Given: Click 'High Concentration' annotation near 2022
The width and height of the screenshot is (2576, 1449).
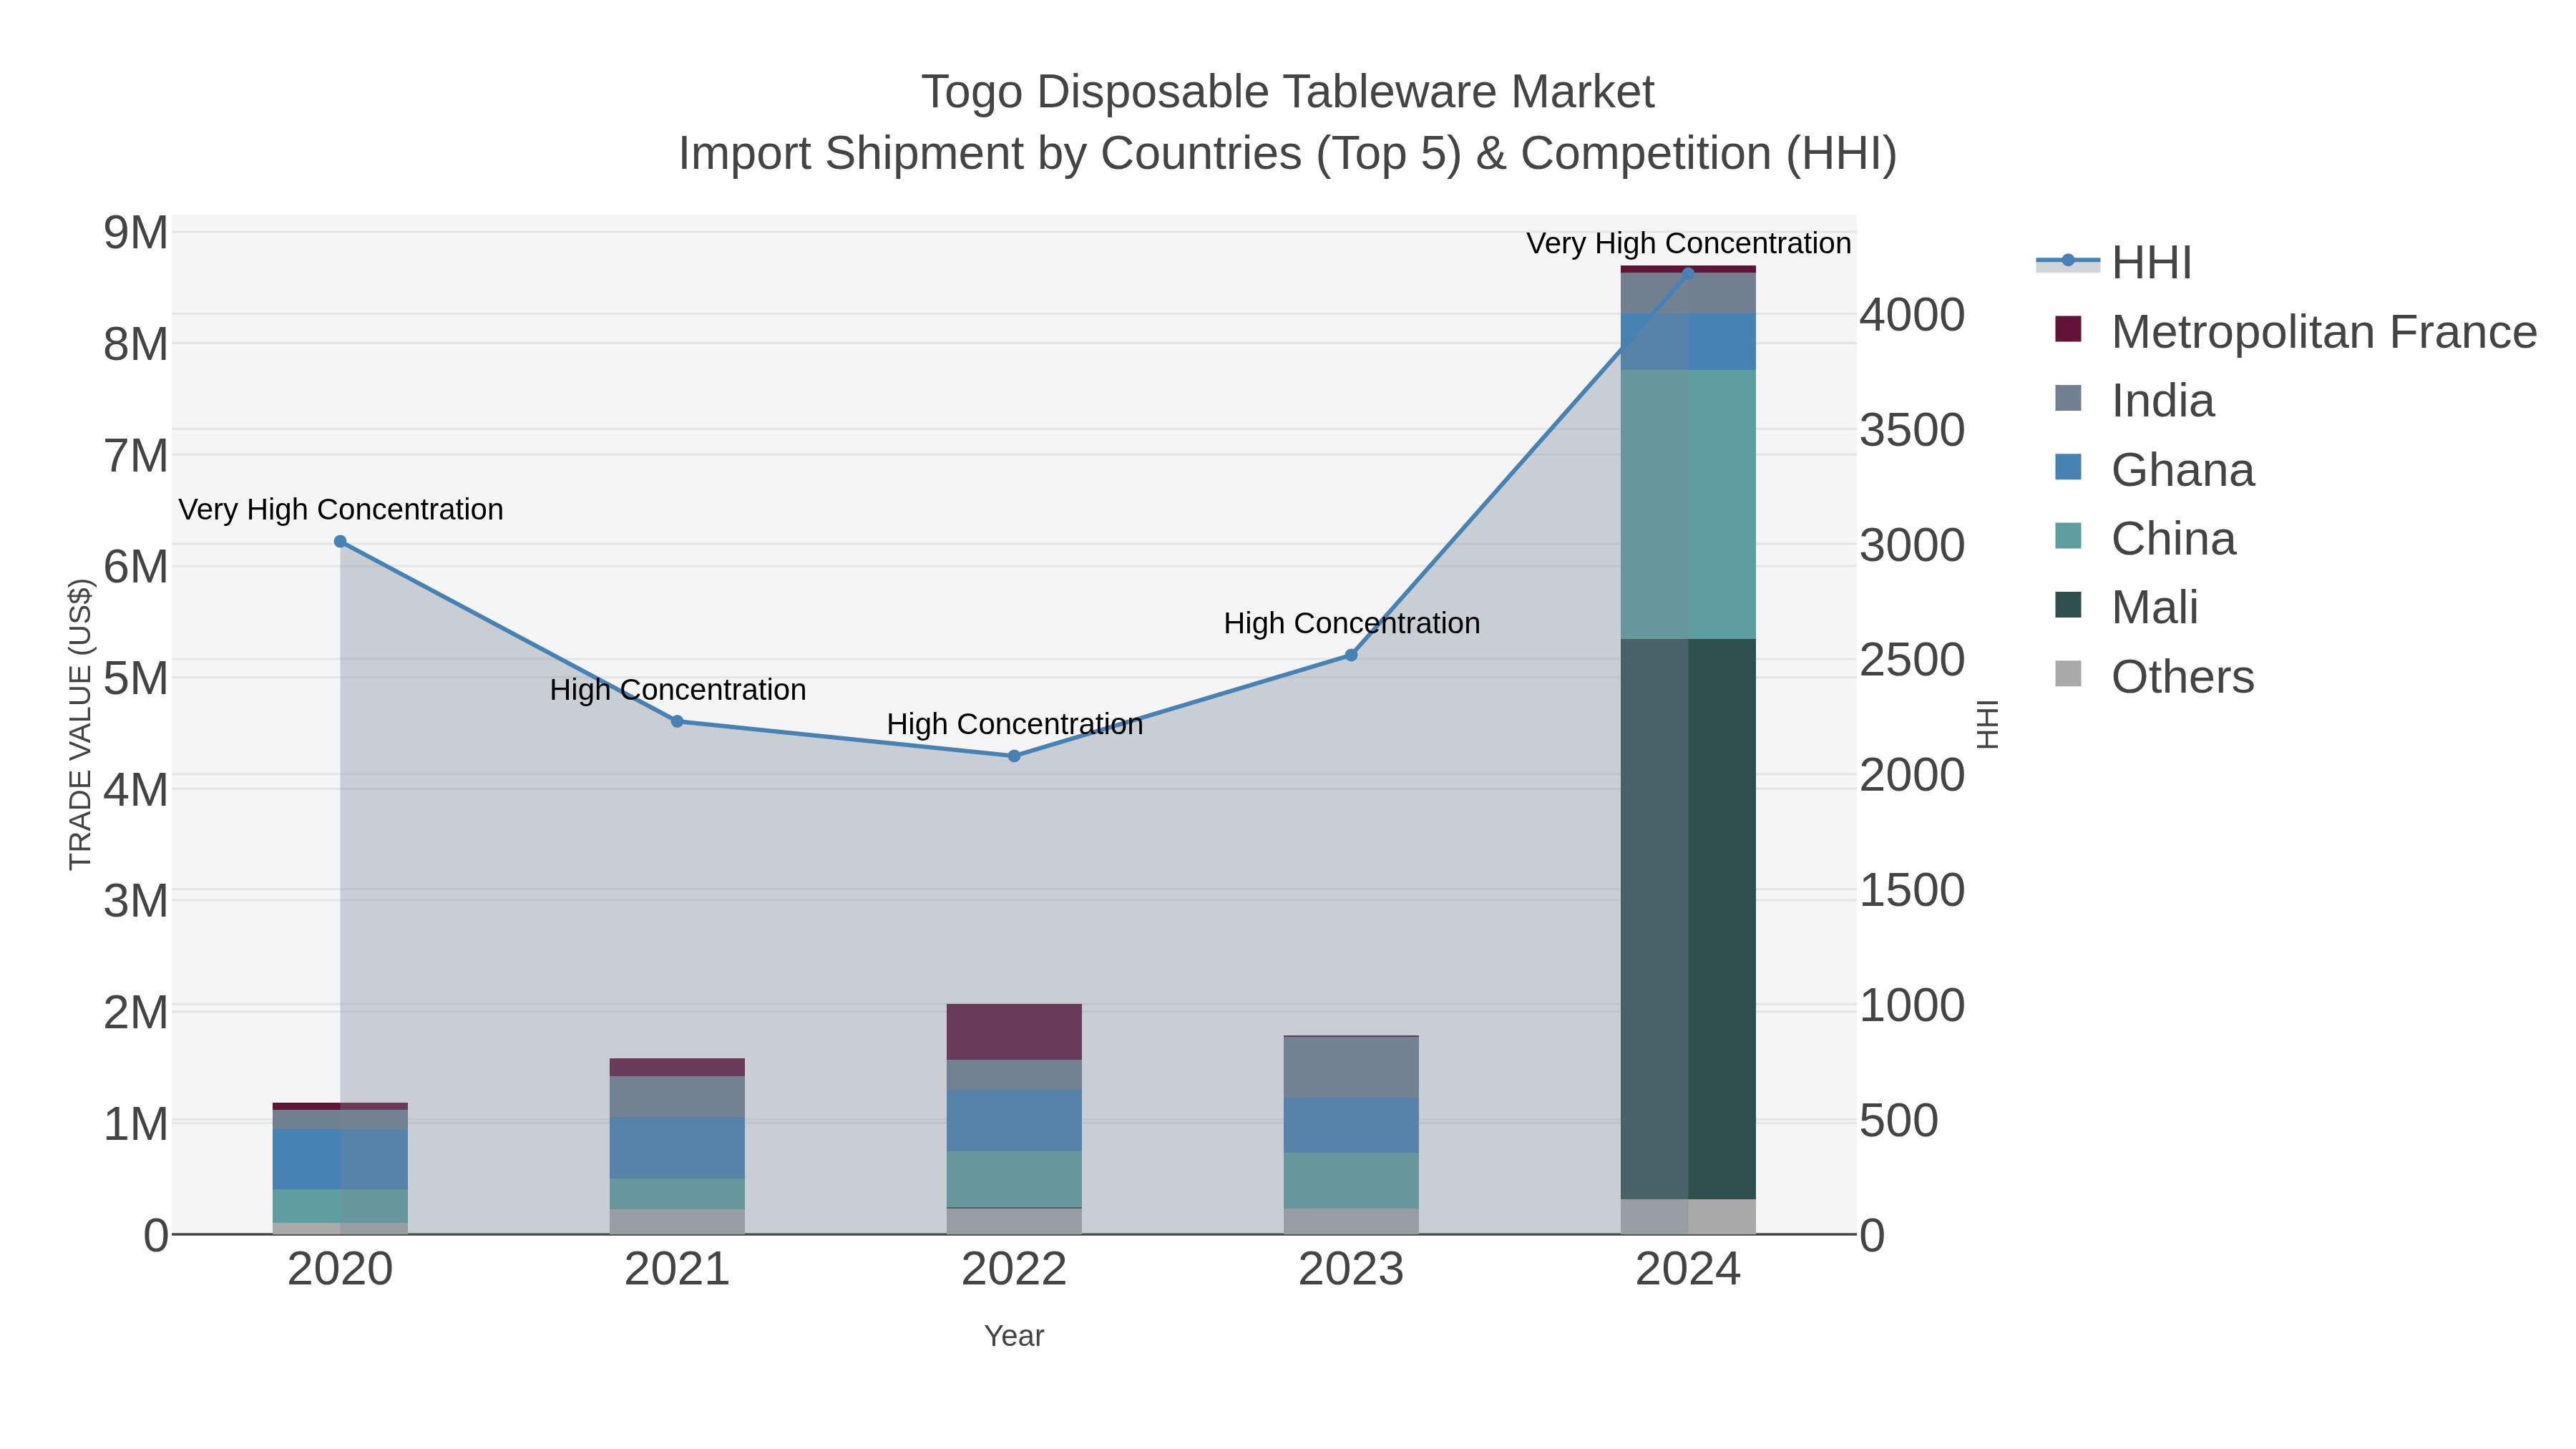Looking at the screenshot, I should 1015,724.
